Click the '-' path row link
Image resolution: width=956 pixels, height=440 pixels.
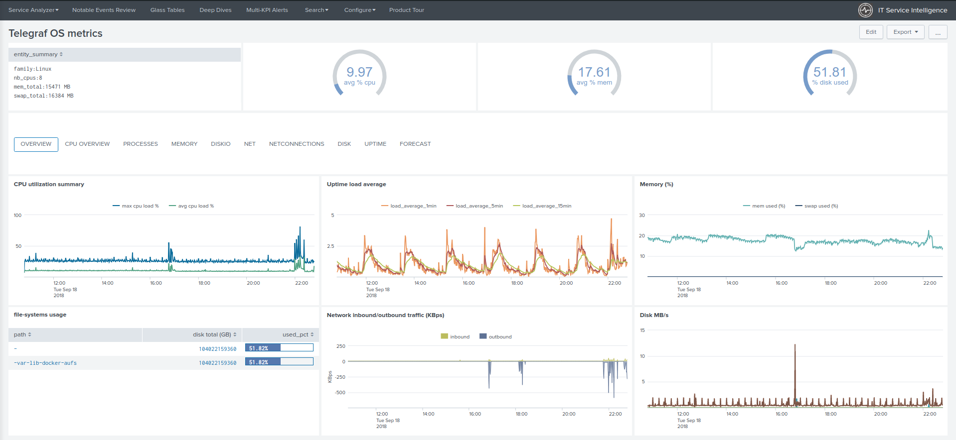coord(15,349)
